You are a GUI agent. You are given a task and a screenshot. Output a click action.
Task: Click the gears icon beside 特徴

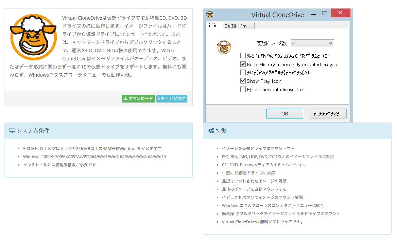[x=211, y=131]
